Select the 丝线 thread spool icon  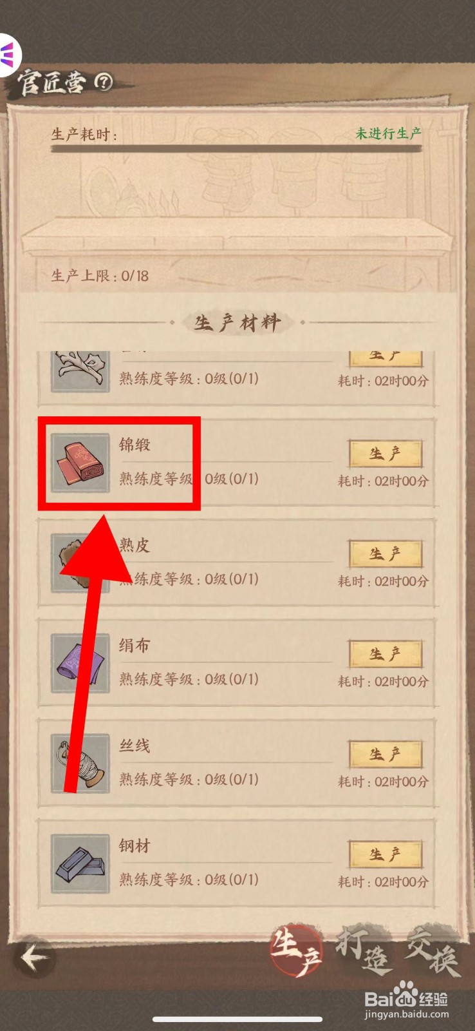point(80,764)
